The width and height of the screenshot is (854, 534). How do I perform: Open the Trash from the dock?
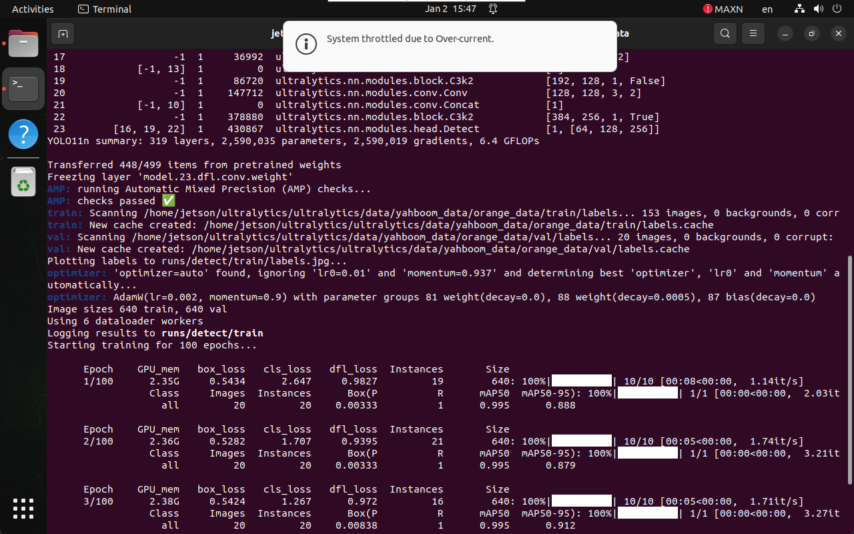[x=23, y=181]
